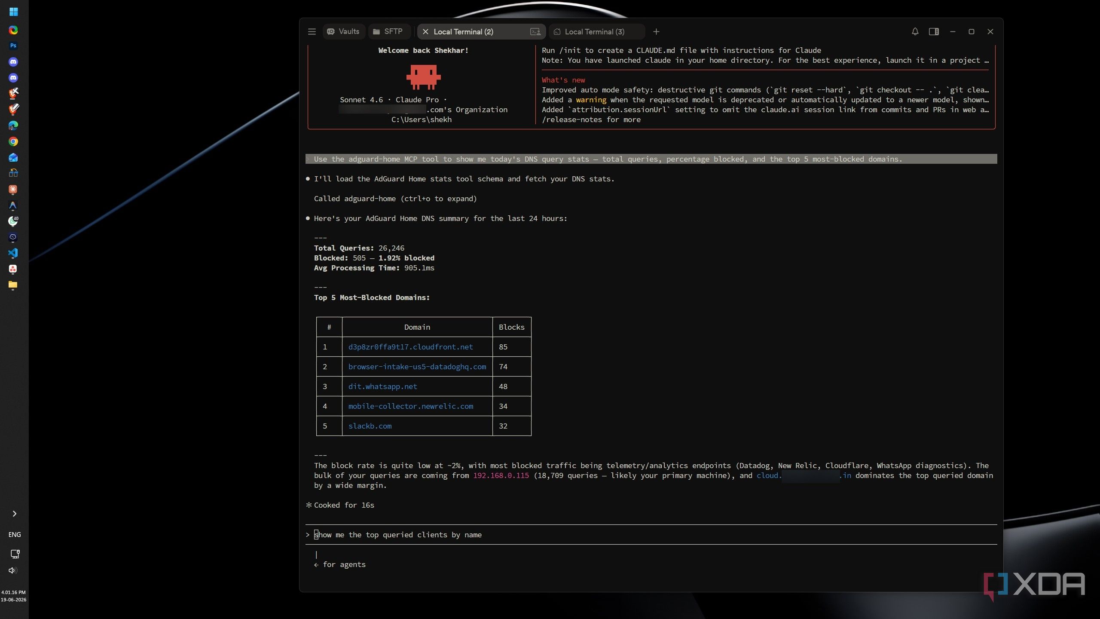Screen dimensions: 1100x619
Task: Click the 'Top 5 Most-Blocked Domains:' heading
Action: click(372, 297)
